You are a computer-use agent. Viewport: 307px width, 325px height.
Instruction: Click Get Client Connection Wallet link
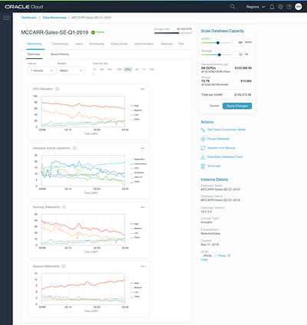[x=226, y=130]
